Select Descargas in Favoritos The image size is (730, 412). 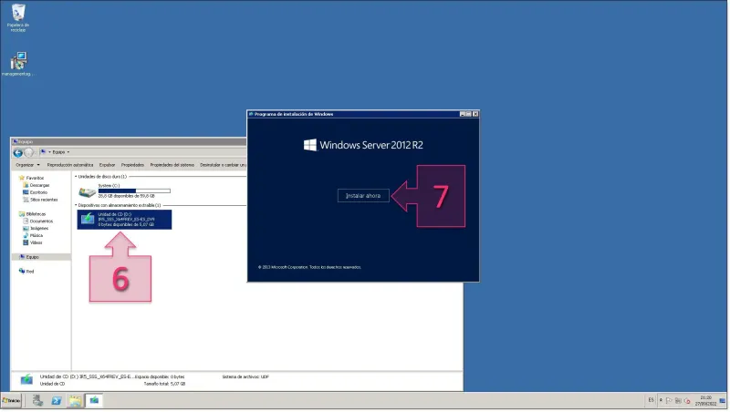[39, 185]
